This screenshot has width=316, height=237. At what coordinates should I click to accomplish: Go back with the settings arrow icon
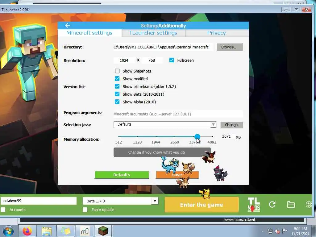pyautogui.click(x=68, y=25)
